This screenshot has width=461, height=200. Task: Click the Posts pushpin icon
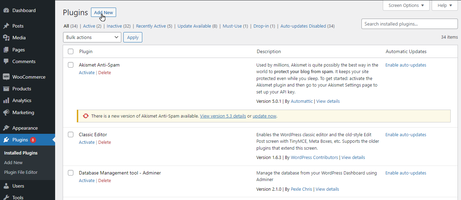pyautogui.click(x=6, y=26)
